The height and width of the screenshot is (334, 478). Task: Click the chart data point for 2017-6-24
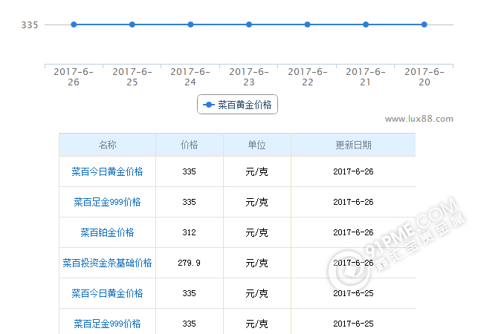[190, 24]
